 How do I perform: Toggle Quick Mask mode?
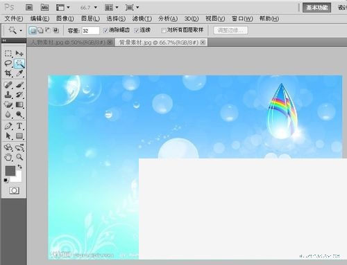coord(14,190)
